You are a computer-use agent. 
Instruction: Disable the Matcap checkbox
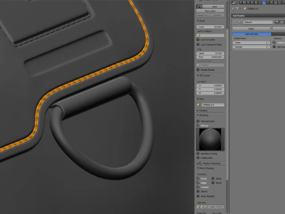pos(198,125)
